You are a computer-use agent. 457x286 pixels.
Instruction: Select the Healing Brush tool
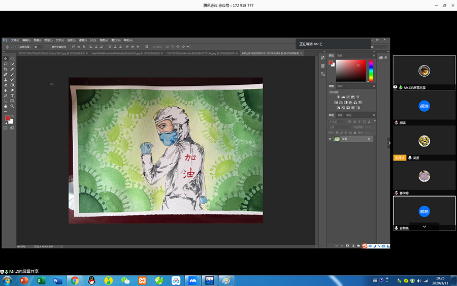[x=6, y=74]
